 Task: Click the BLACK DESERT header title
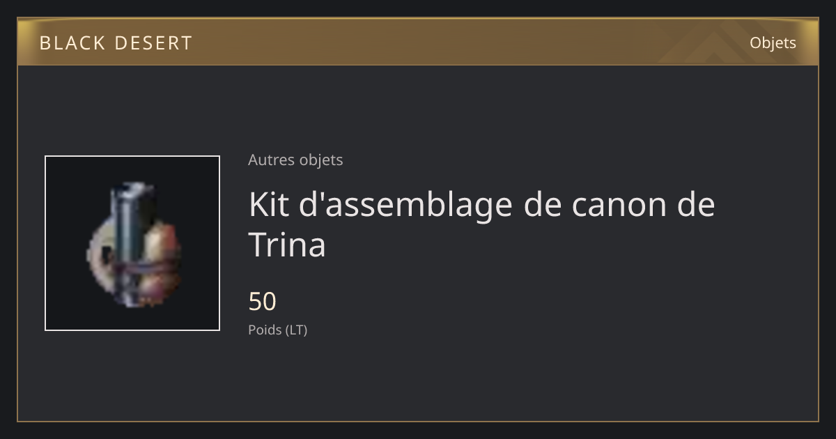pyautogui.click(x=116, y=43)
